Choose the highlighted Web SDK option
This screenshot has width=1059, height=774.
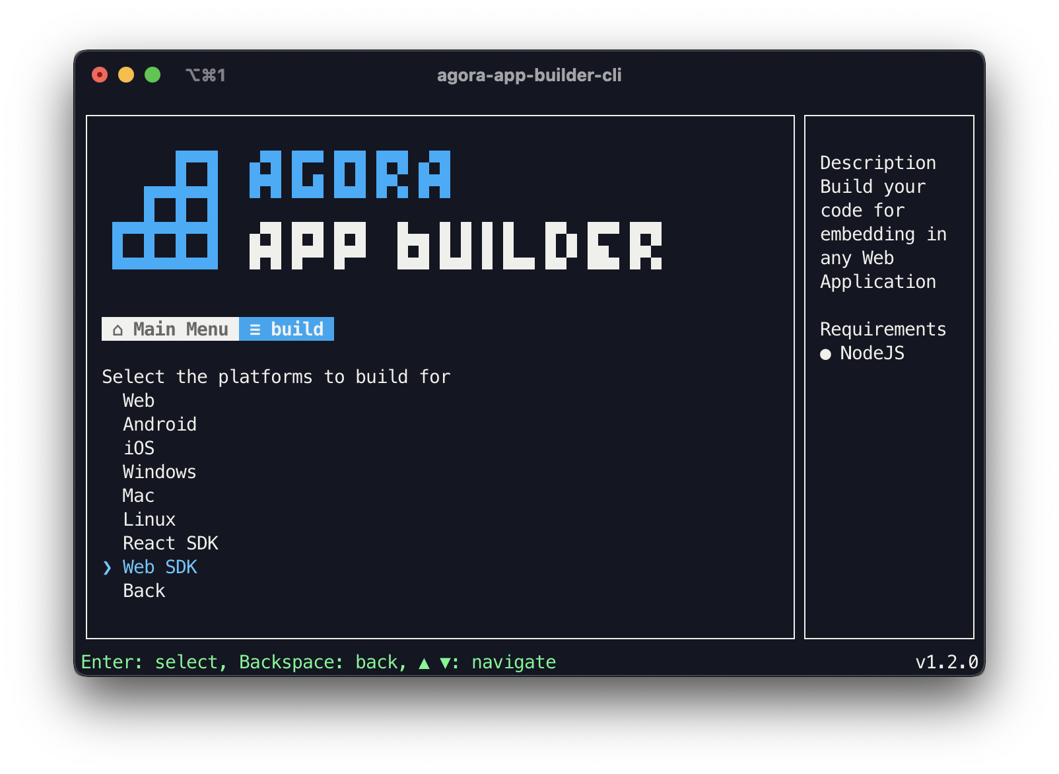(160, 567)
